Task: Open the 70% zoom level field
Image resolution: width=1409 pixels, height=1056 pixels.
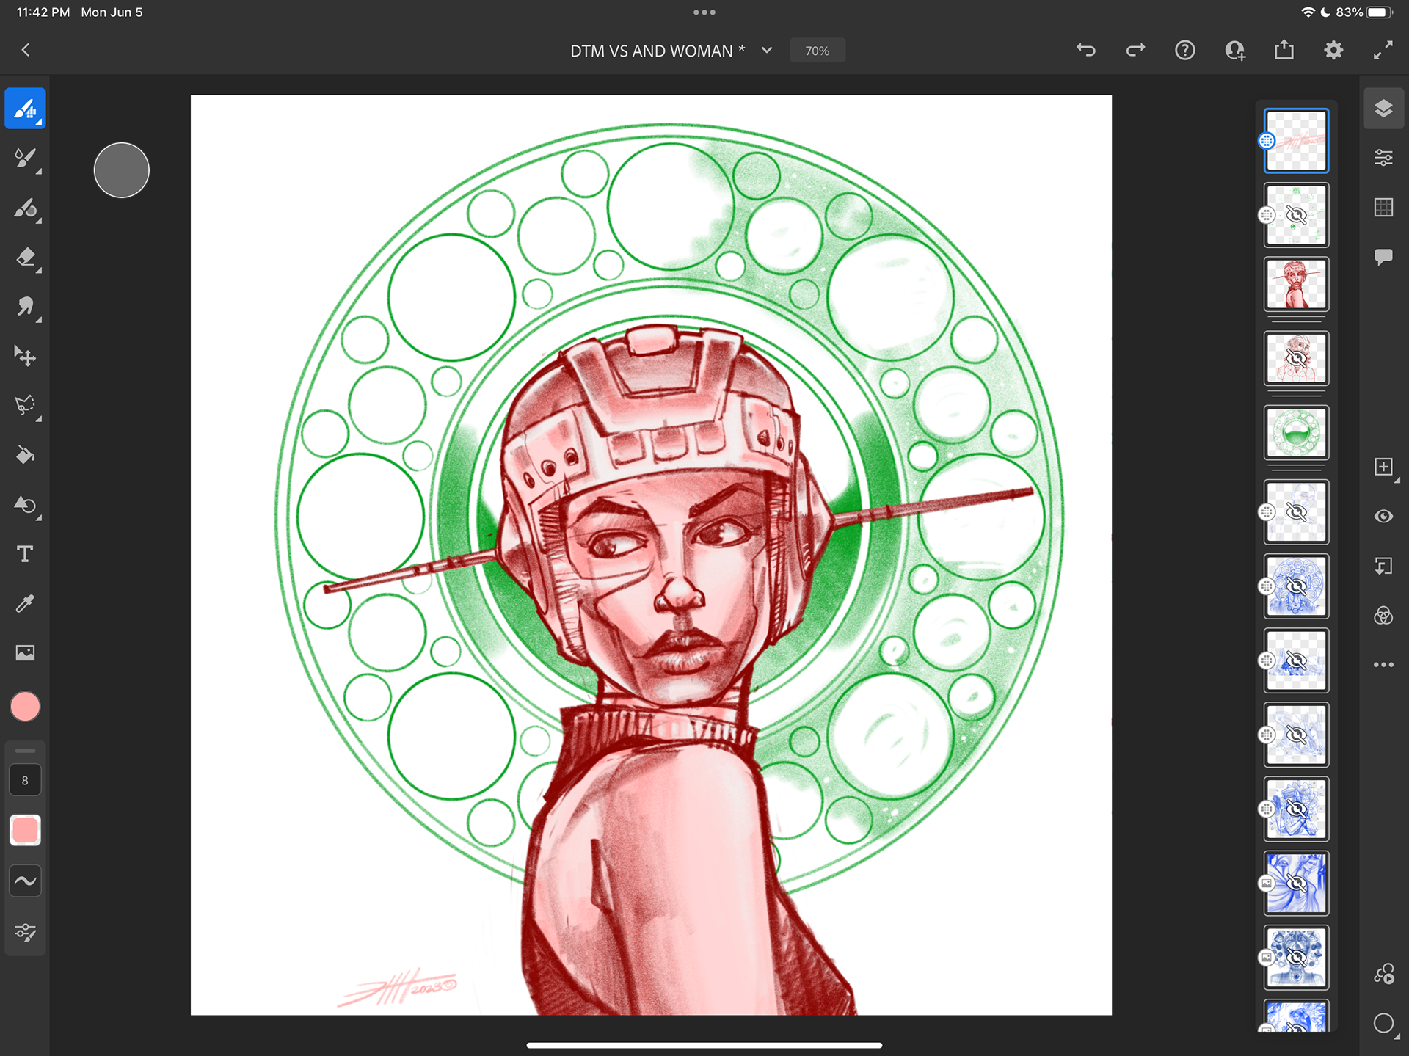Action: tap(817, 51)
